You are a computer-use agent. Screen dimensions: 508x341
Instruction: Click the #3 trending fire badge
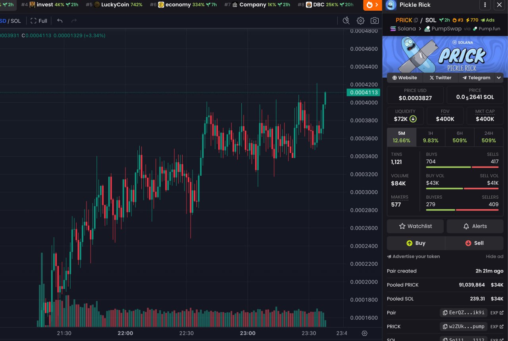458,20
